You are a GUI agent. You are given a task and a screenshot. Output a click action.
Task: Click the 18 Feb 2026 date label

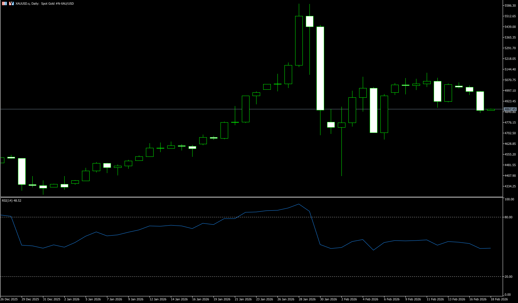tap(499, 299)
